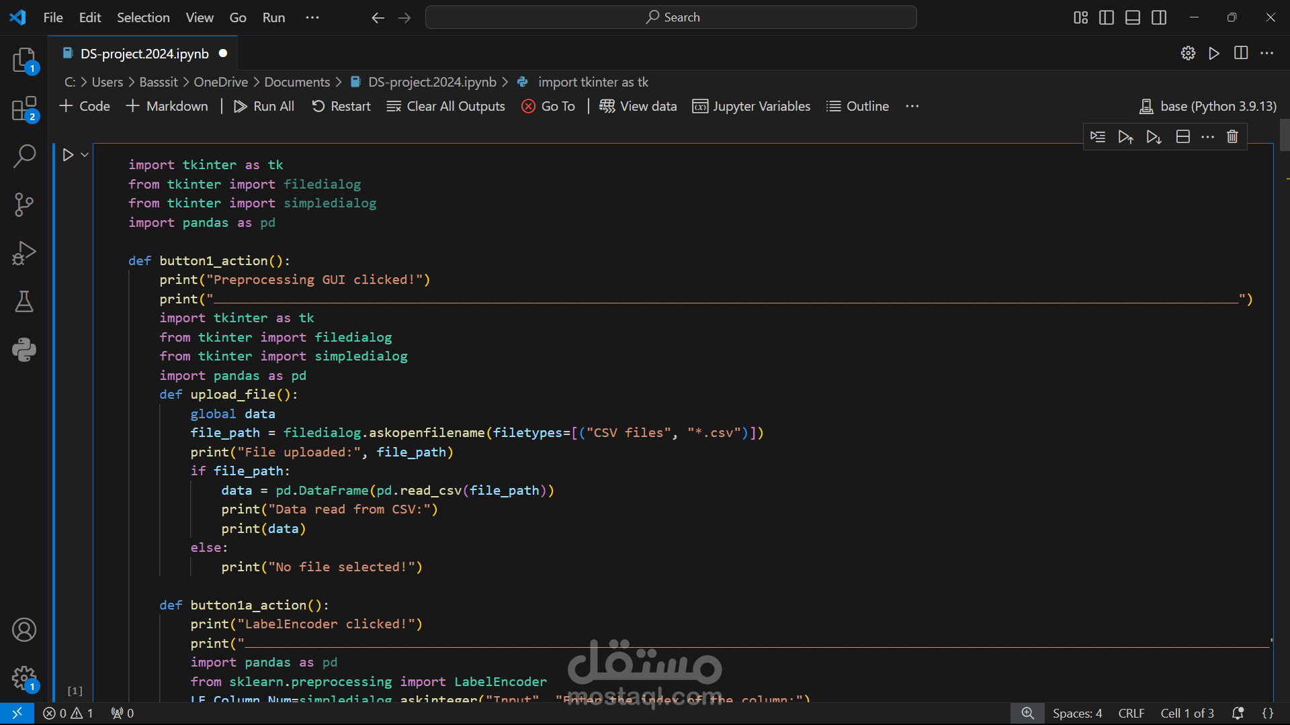Customize layout from title bar
The image size is (1290, 725).
pos(1080,17)
